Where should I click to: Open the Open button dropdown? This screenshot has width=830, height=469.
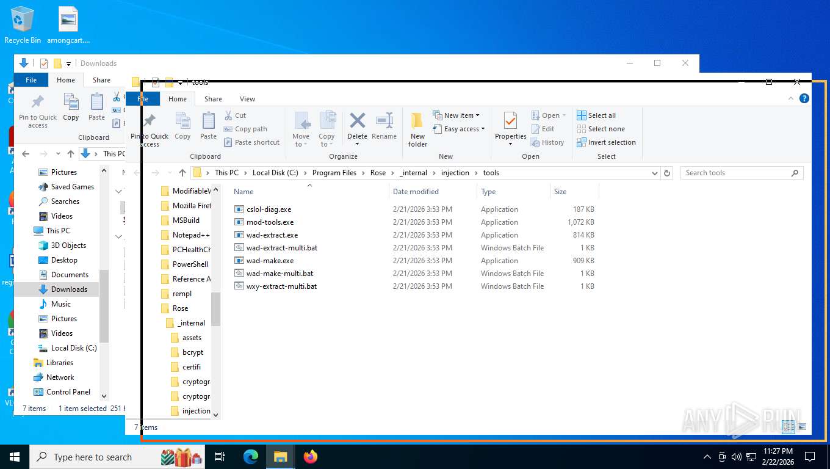(x=549, y=115)
